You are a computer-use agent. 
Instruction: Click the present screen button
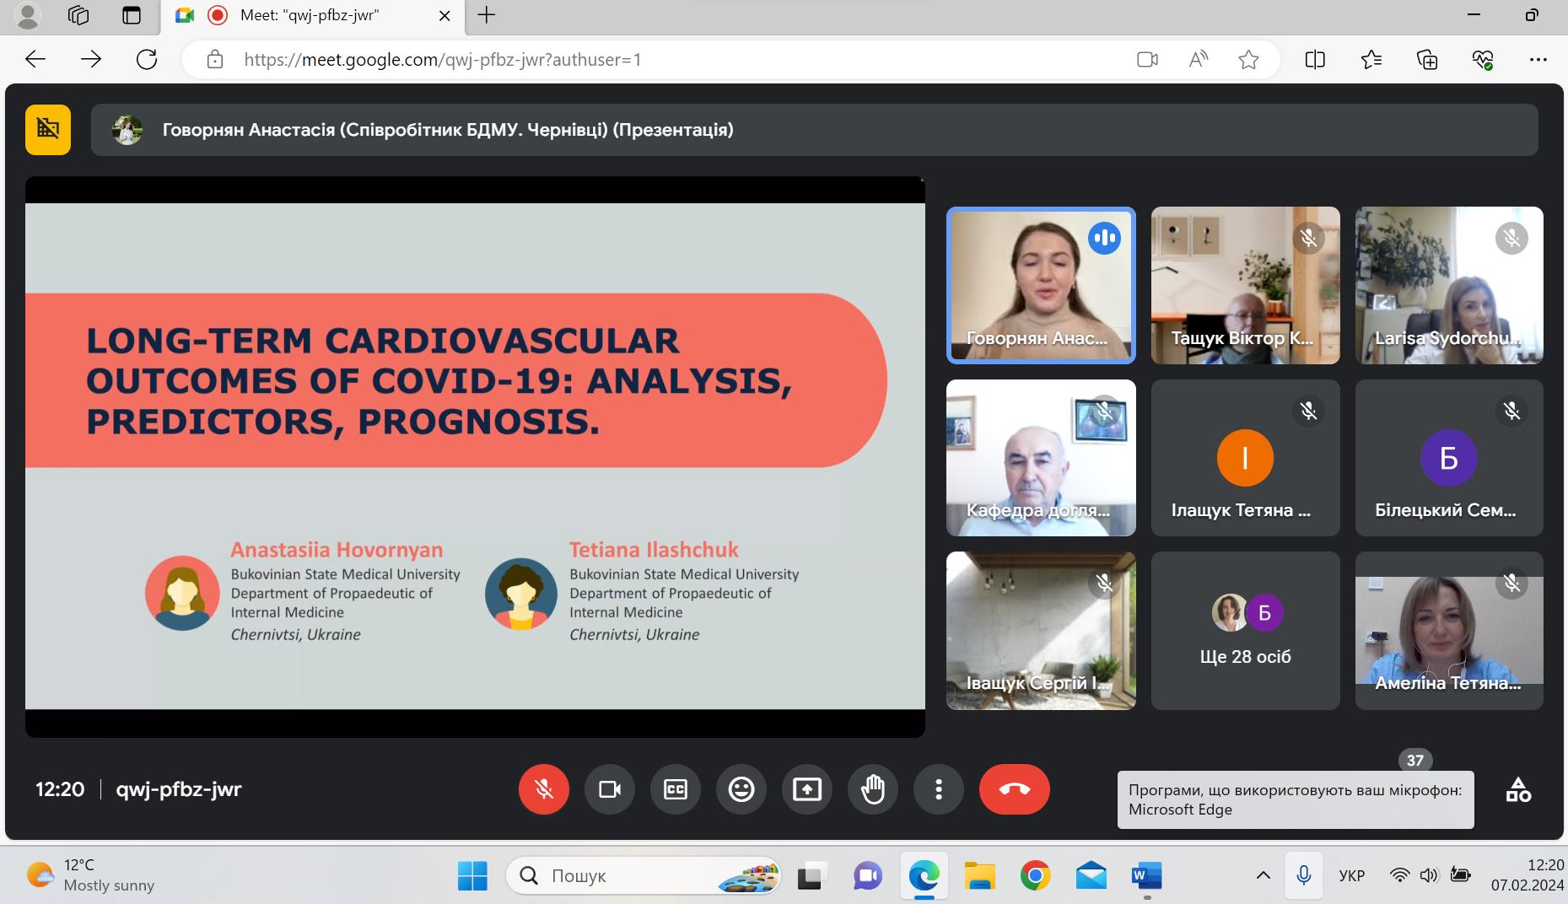[806, 789]
